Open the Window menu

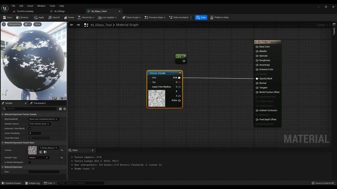pos(41,6)
